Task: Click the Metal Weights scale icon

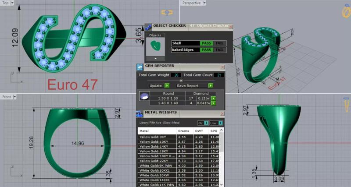Action: (x=140, y=114)
